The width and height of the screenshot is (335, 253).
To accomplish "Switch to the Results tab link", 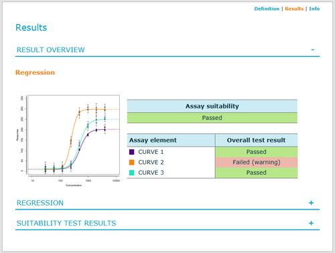I will (x=294, y=9).
